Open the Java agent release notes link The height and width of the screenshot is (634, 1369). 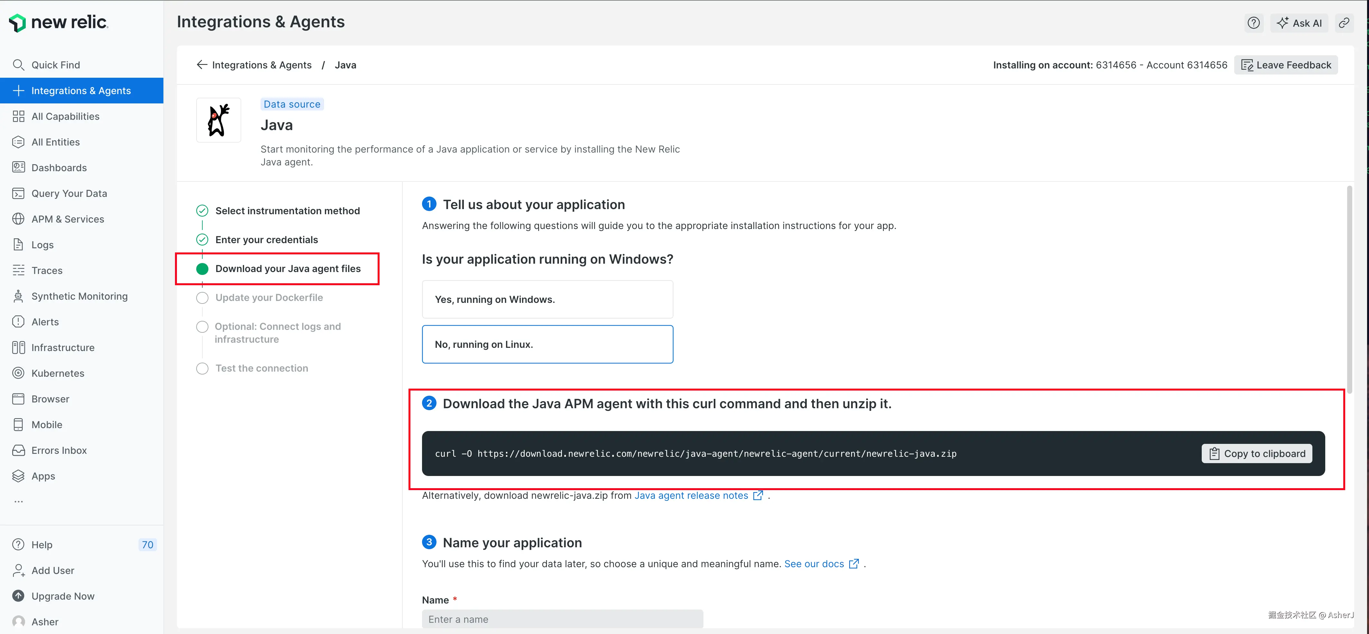click(x=691, y=496)
